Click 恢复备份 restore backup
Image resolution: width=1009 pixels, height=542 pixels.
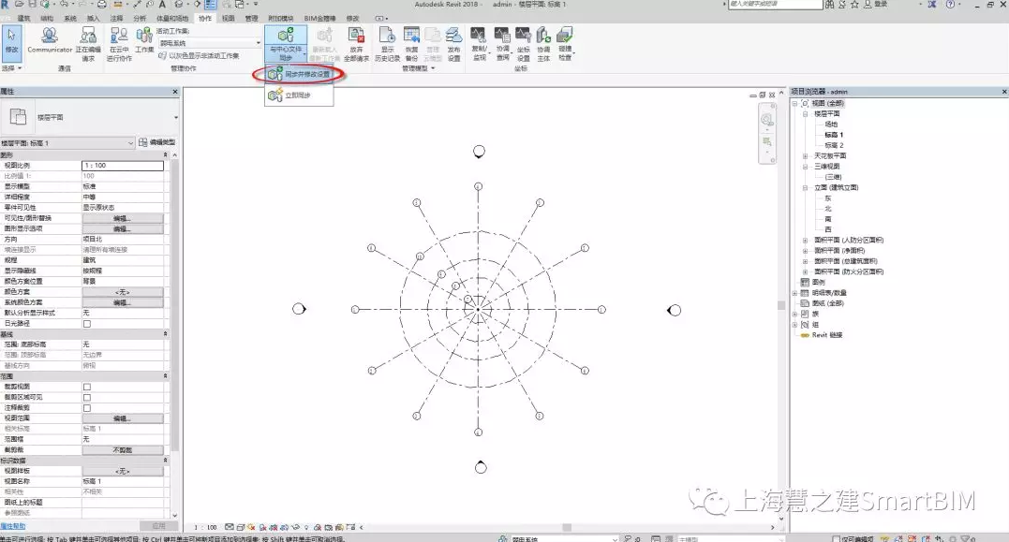[411, 44]
